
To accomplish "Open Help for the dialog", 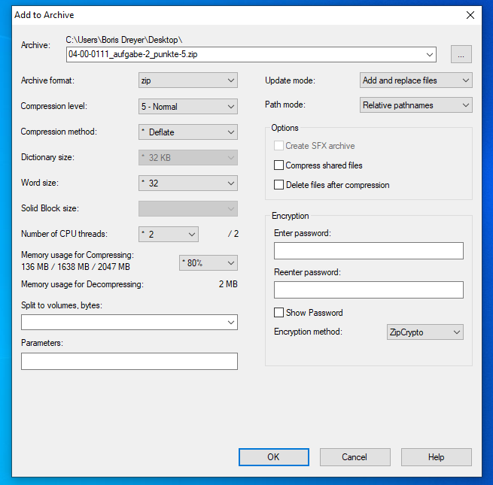I will tap(436, 457).
